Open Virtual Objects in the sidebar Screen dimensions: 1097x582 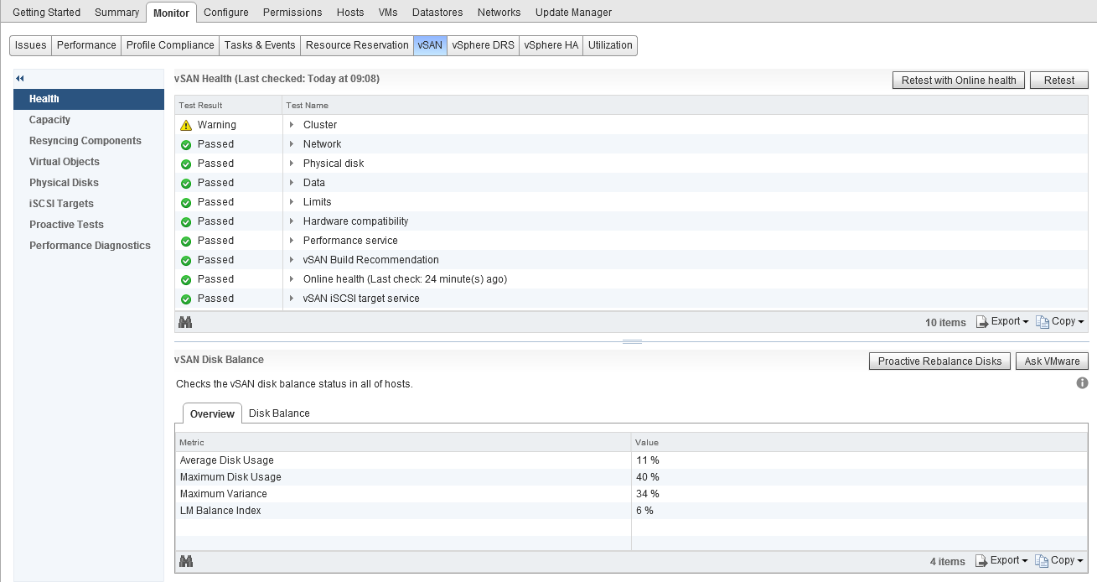point(89,162)
